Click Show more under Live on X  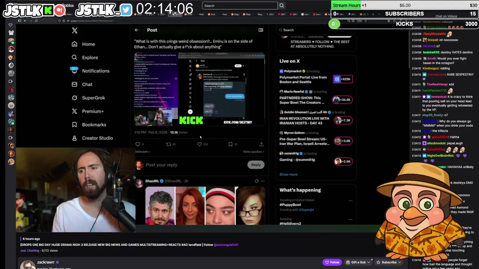pos(289,174)
